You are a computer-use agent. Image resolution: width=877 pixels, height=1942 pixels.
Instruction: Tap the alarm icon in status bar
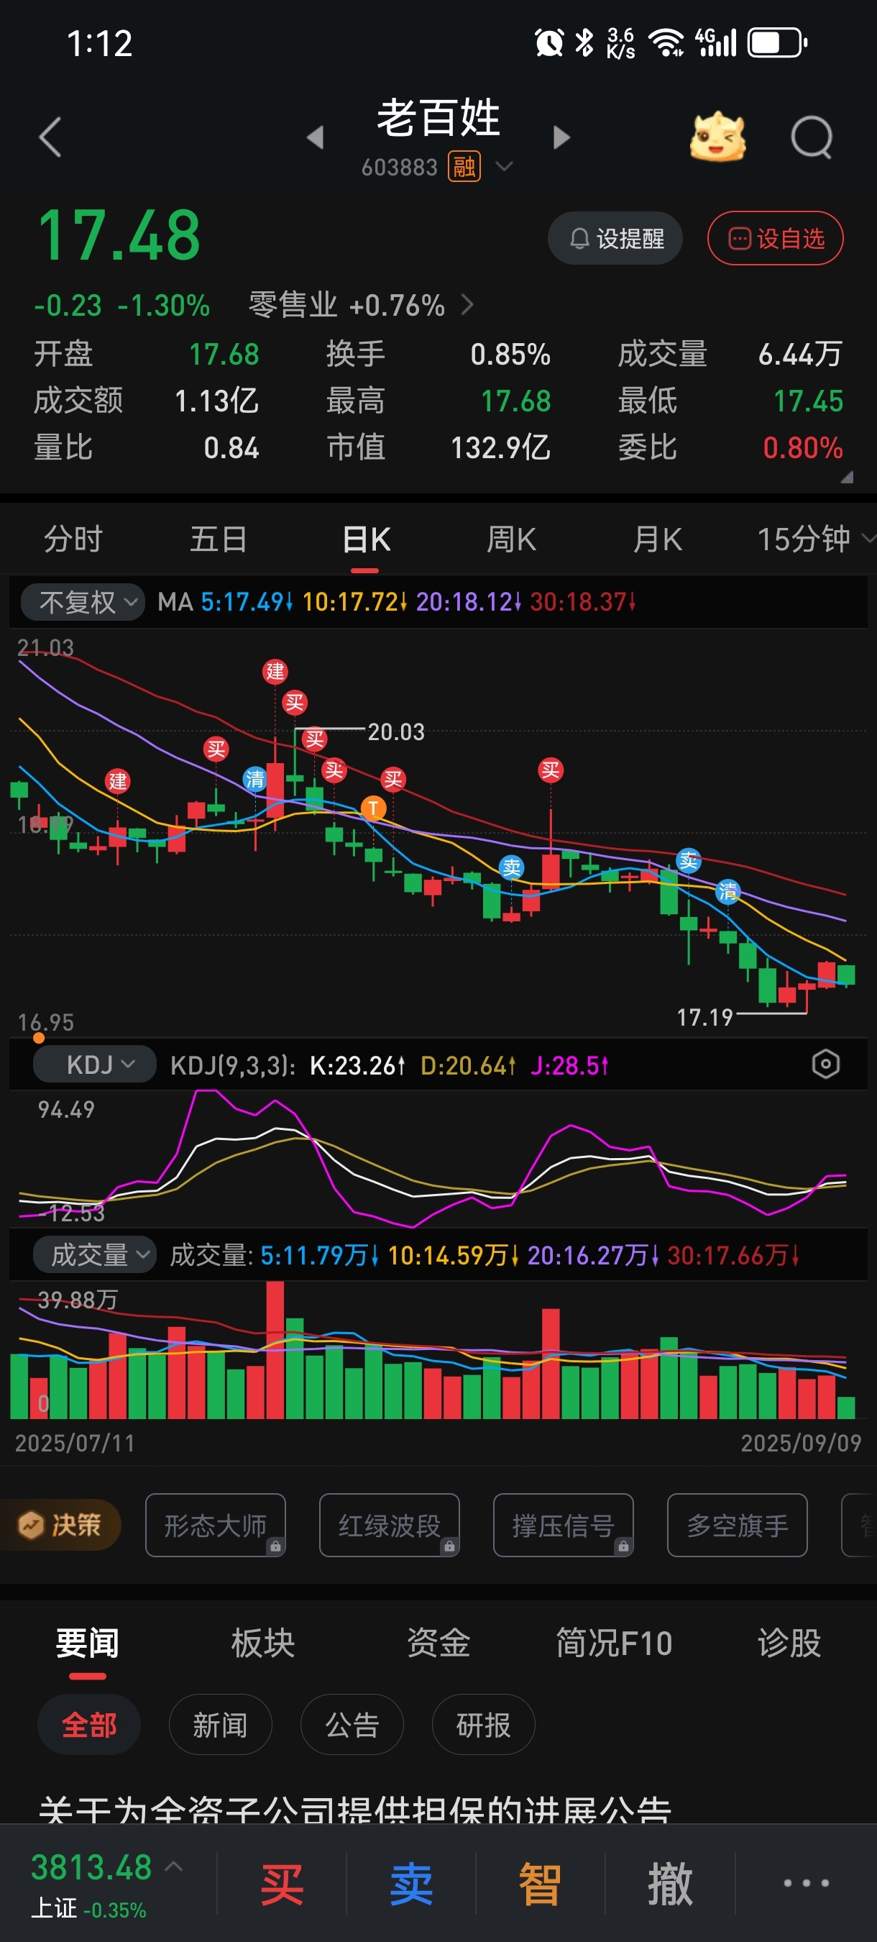click(549, 43)
